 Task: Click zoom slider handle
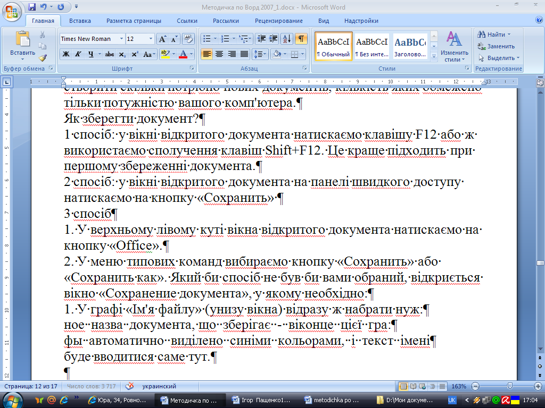tap(510, 386)
